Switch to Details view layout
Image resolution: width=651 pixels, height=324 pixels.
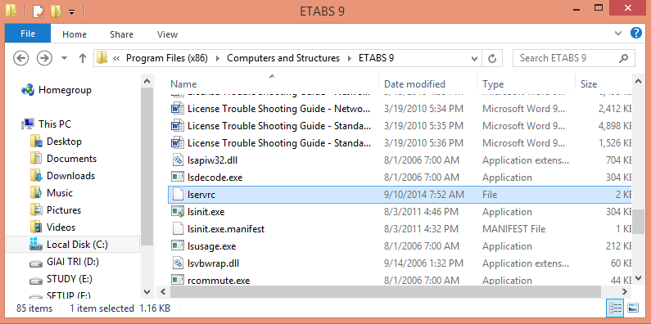(x=615, y=308)
